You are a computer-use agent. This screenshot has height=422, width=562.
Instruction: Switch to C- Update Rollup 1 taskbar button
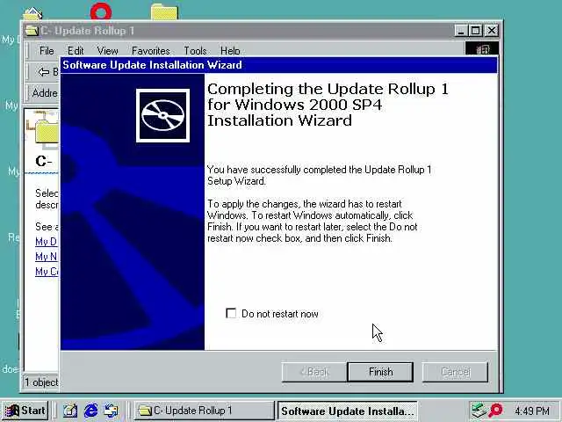coord(204,411)
